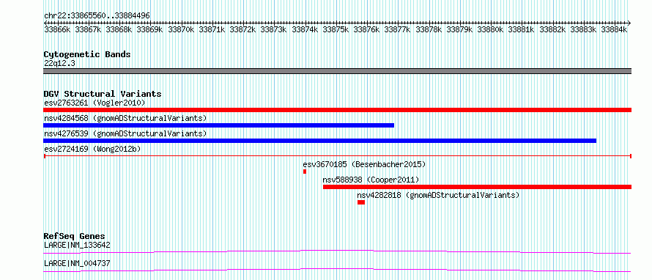
Task: Select the blue nsv4276539 variant bar
Action: 319,141
